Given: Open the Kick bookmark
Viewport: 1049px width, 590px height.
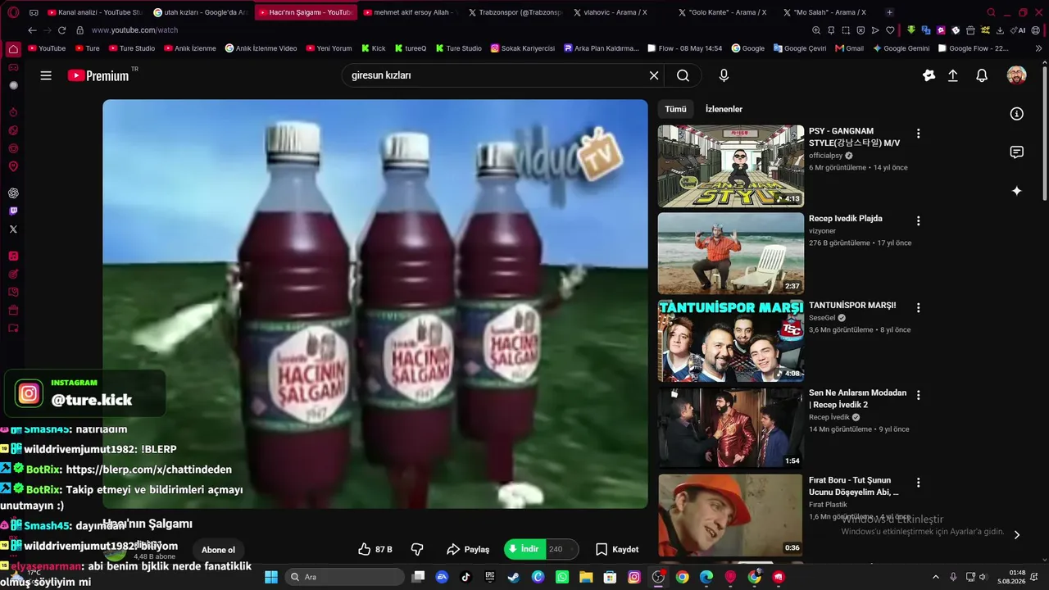Looking at the screenshot, I should pyautogui.click(x=374, y=48).
